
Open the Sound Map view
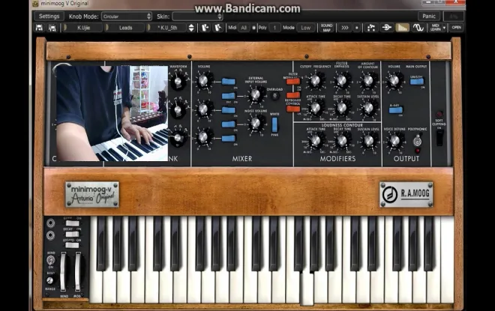click(x=326, y=28)
